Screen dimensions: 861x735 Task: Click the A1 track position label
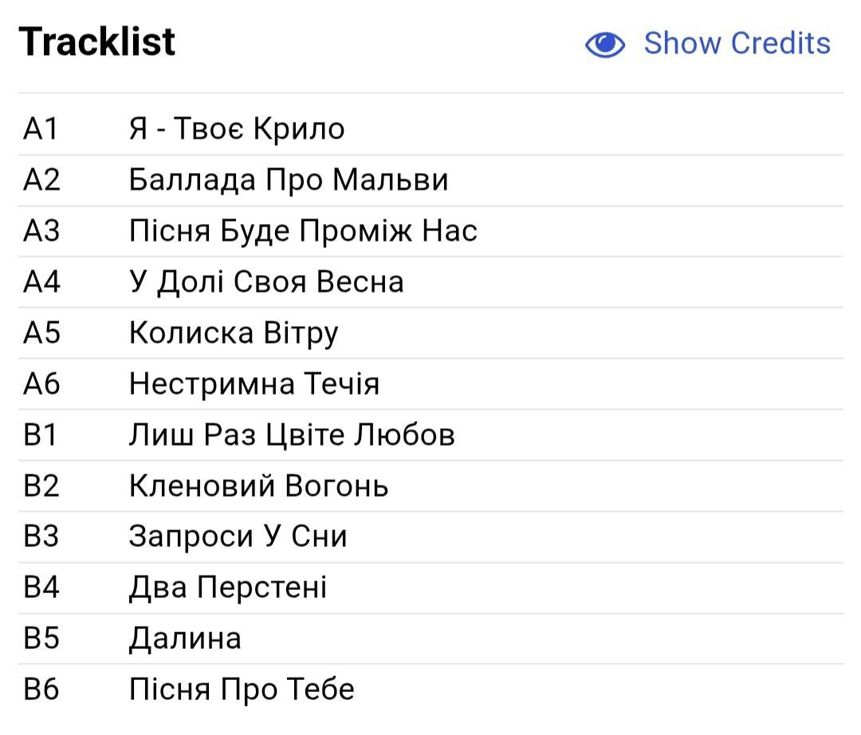(41, 129)
